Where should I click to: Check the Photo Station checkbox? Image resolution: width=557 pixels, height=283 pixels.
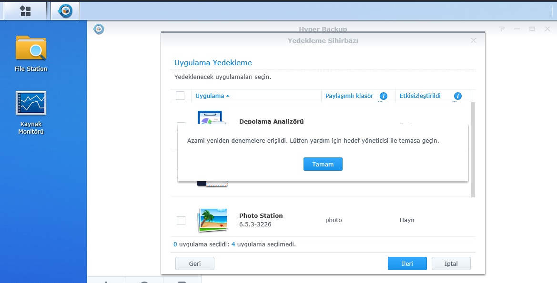click(181, 220)
